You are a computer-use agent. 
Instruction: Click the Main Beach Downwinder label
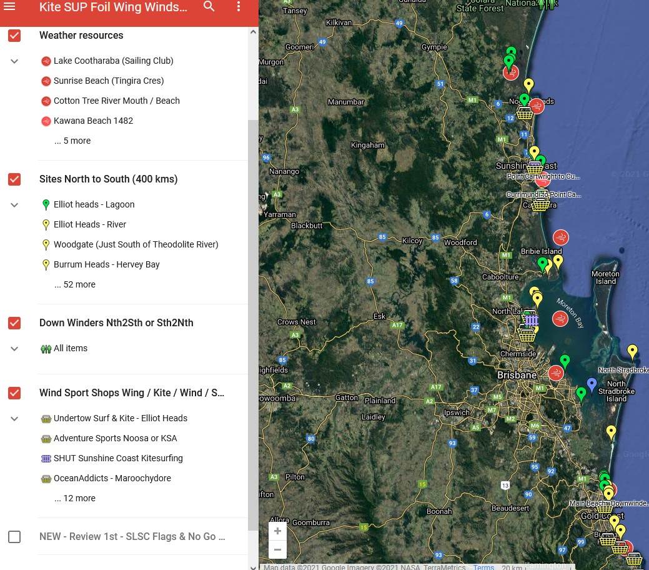[x=608, y=503]
